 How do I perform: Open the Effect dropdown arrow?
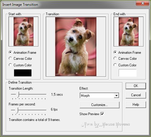(x=116, y=96)
